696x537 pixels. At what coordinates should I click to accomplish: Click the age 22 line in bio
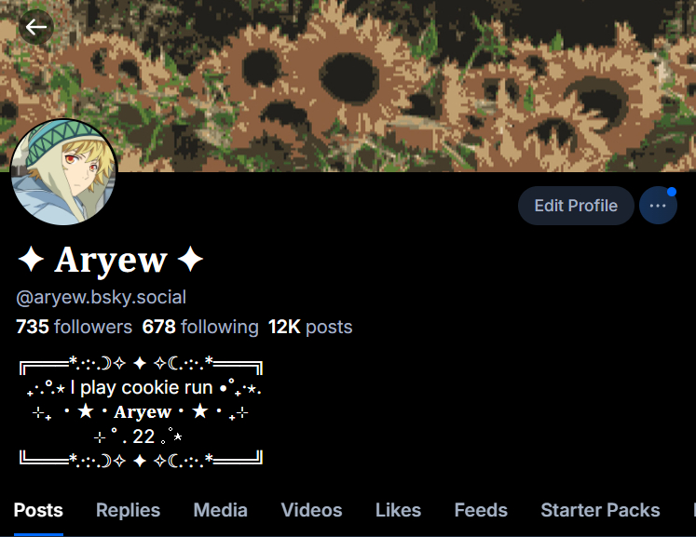click(x=143, y=436)
